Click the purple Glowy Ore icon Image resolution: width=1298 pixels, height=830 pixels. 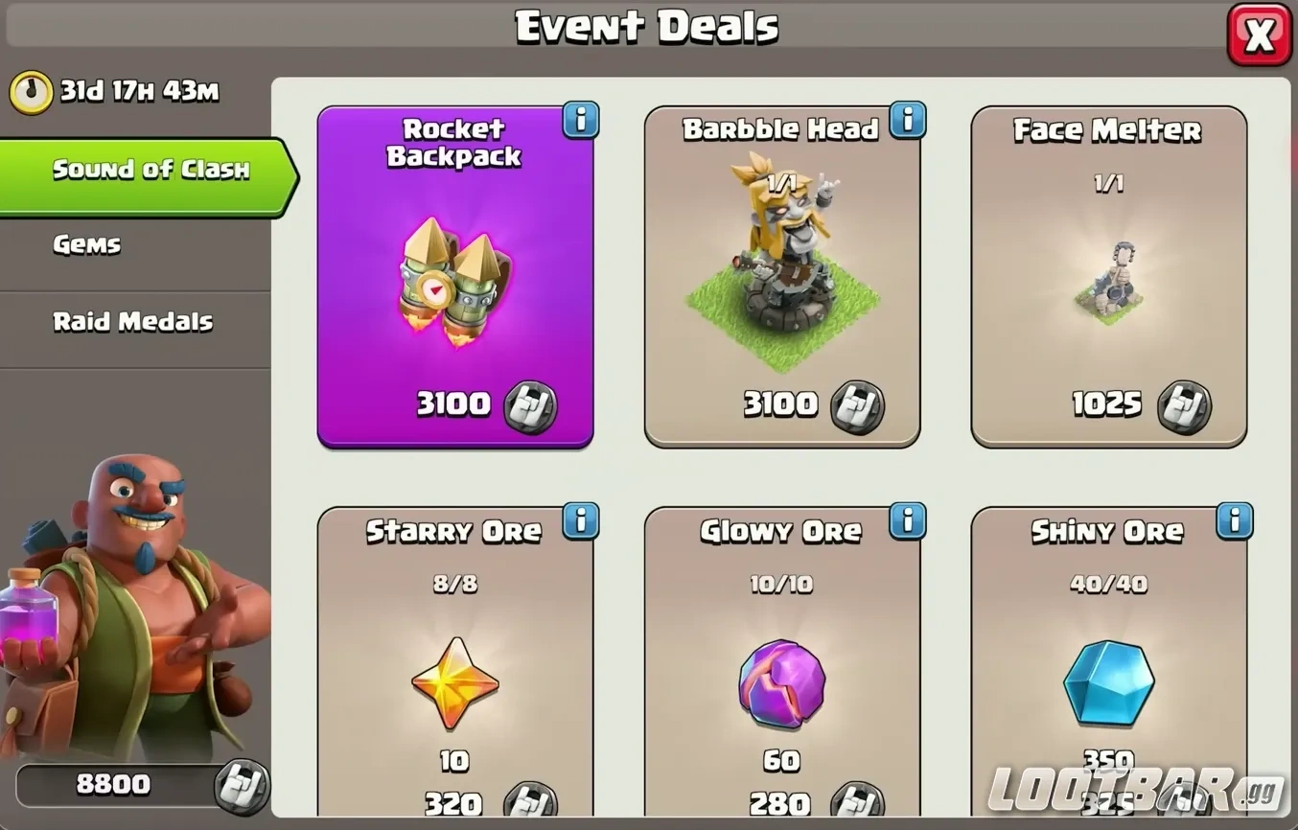tap(781, 684)
